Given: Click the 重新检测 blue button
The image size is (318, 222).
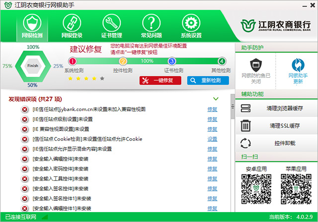Looking at the screenshot, I should (x=208, y=80).
